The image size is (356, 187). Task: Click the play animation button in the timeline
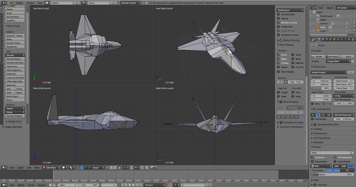click(134, 185)
